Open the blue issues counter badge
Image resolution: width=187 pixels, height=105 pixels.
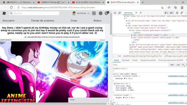(172, 13)
